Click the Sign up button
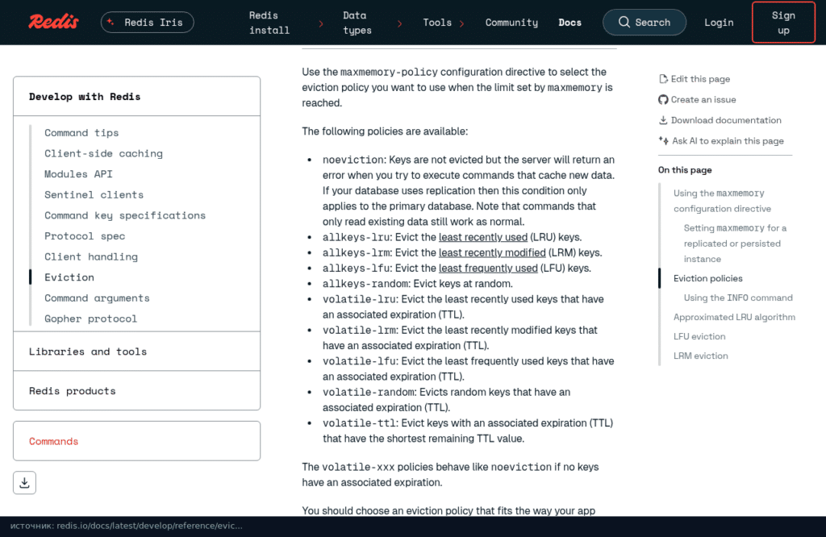Viewport: 826px width, 537px height. (783, 23)
